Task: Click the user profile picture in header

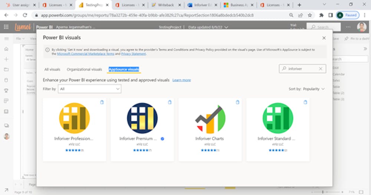Action: [361, 27]
